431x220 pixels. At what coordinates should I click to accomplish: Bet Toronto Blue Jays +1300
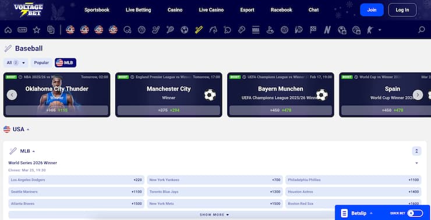pos(215,191)
